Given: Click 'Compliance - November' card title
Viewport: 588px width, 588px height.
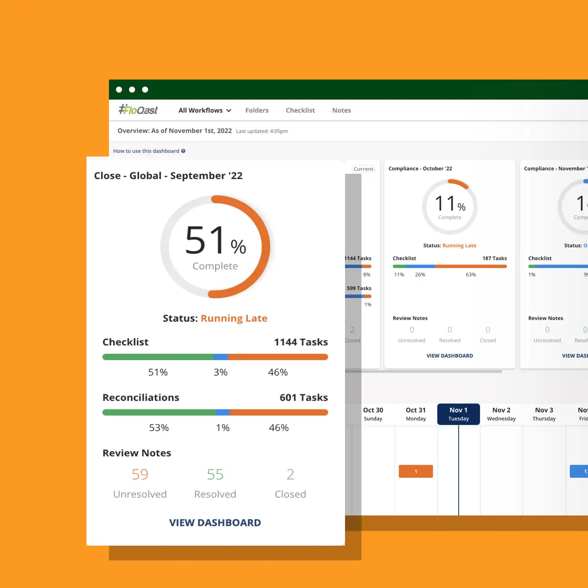Looking at the screenshot, I should coord(556,169).
